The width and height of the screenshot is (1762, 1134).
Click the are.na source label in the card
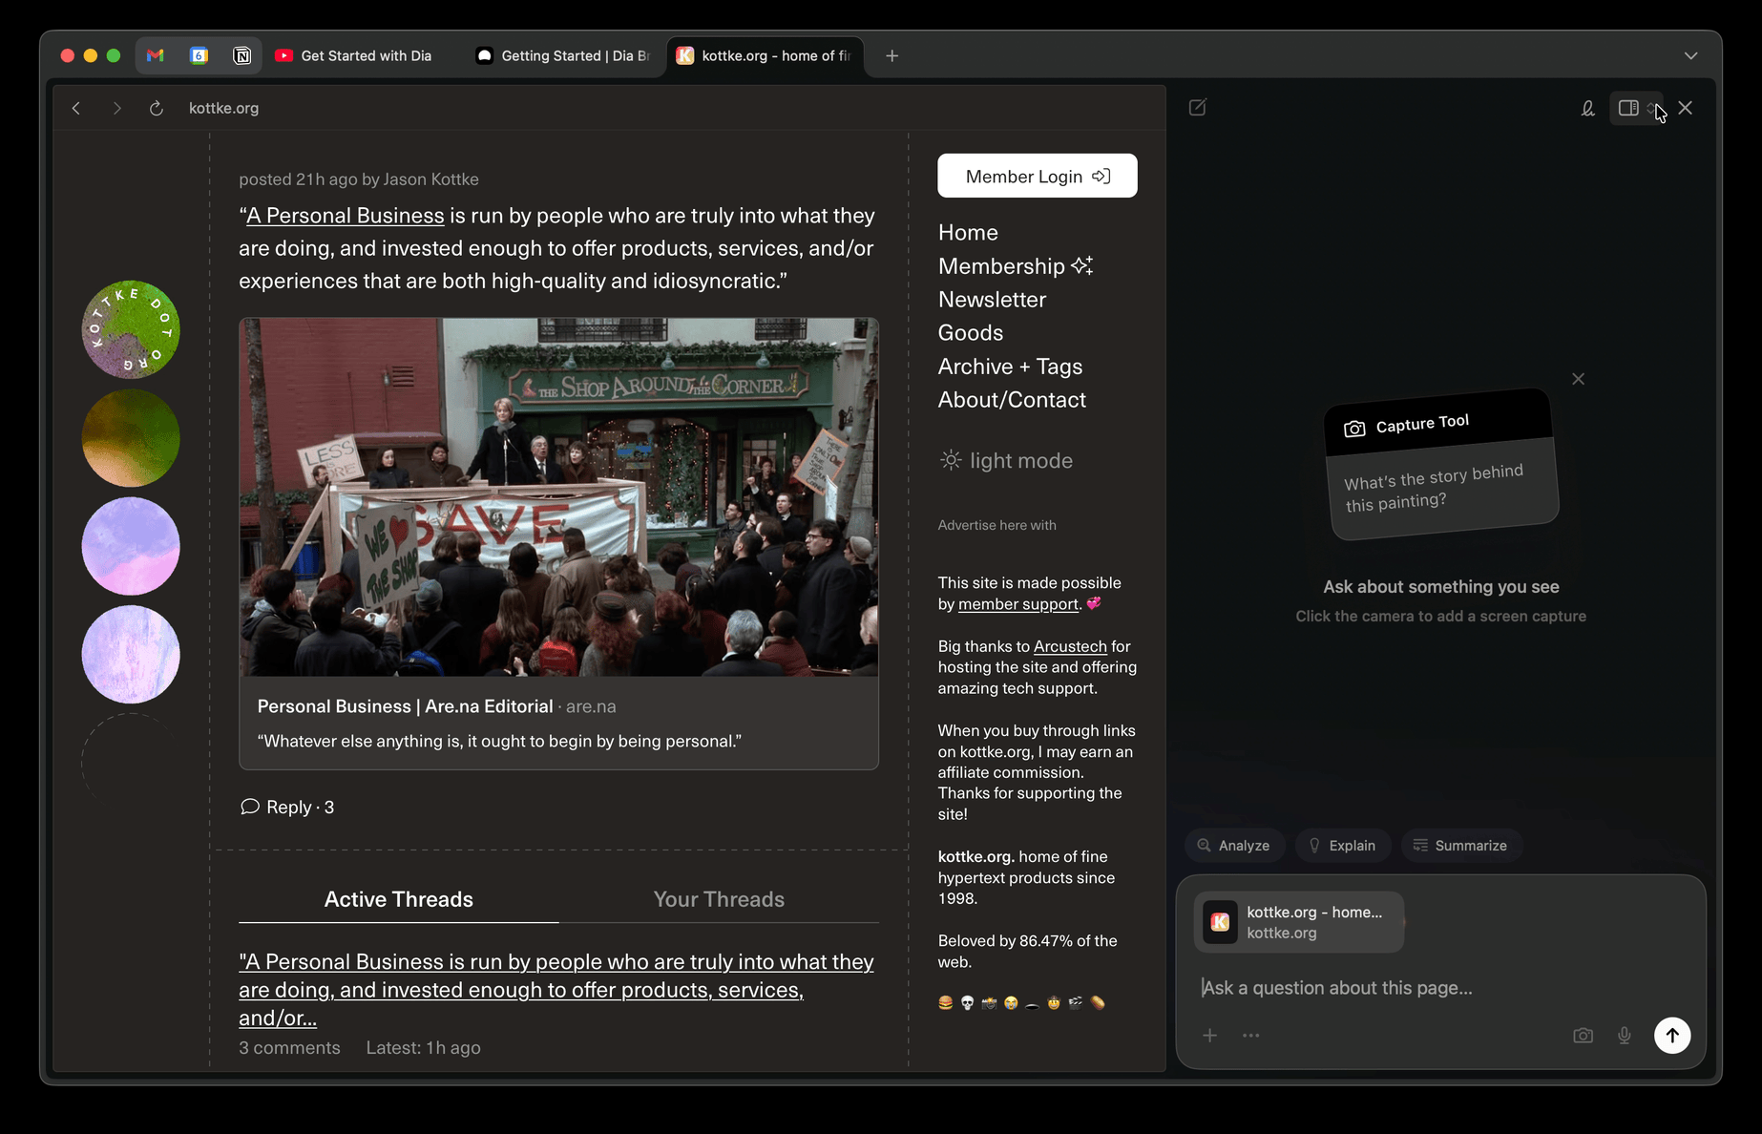[x=591, y=706]
